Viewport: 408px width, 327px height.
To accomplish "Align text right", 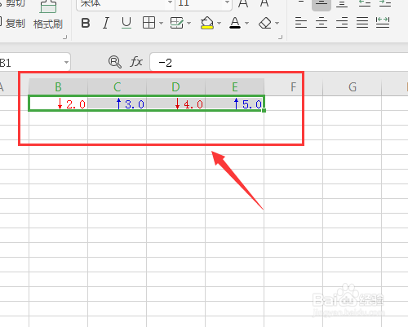I will click(x=342, y=23).
